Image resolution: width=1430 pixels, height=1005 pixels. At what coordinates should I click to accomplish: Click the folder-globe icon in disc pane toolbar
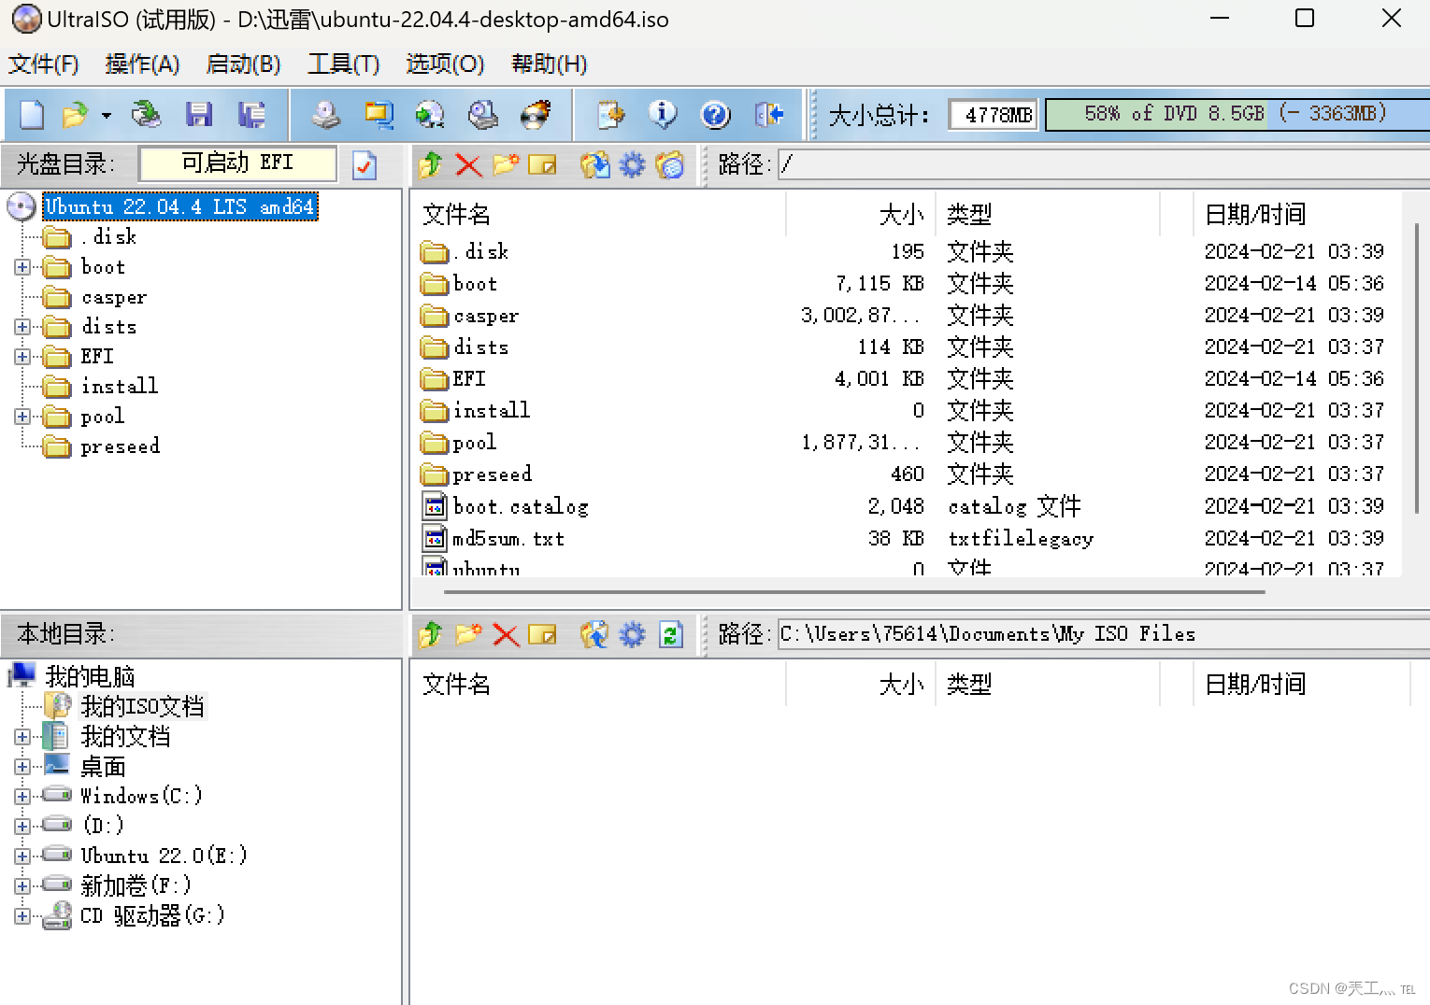(x=670, y=165)
